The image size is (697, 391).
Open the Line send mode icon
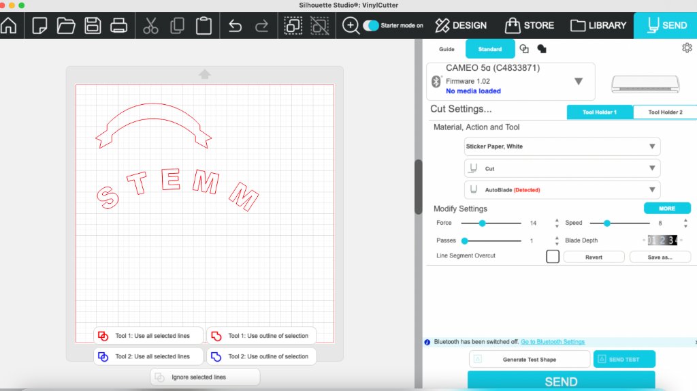pos(524,49)
